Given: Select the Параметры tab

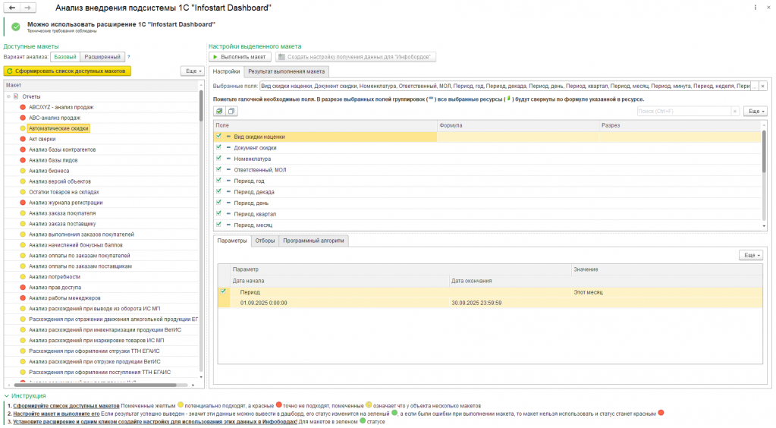Looking at the screenshot, I should [232, 241].
